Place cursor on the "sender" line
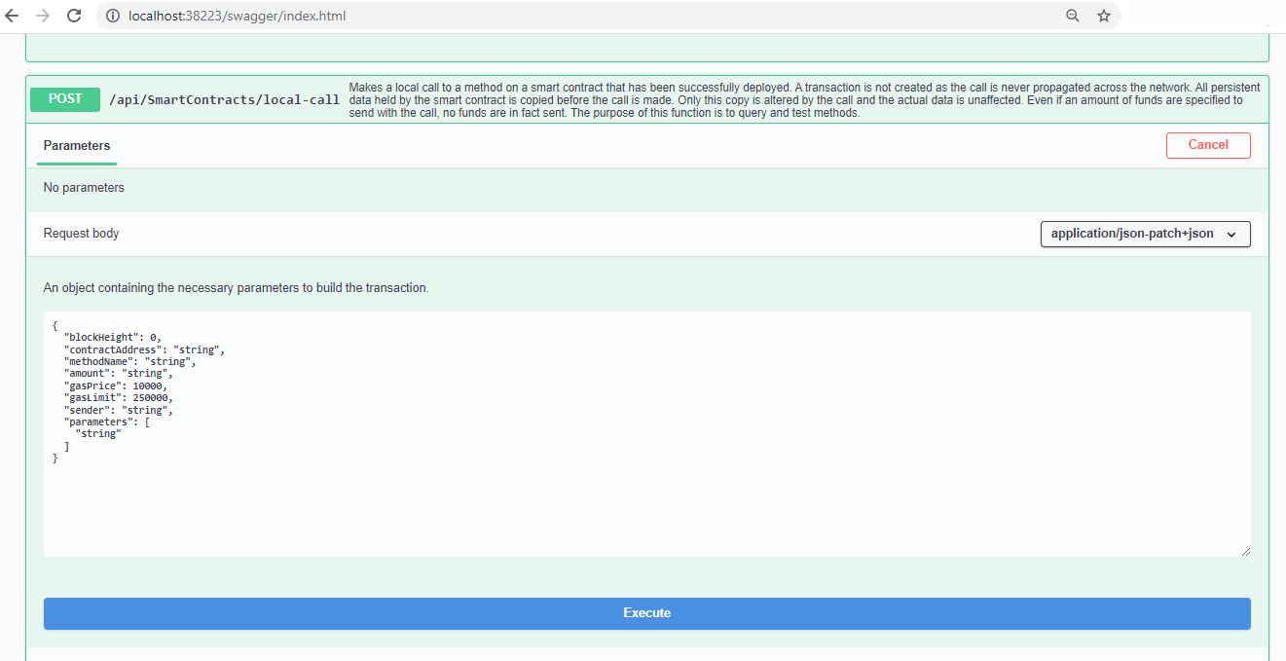The width and height of the screenshot is (1286, 661). pyautogui.click(x=119, y=410)
